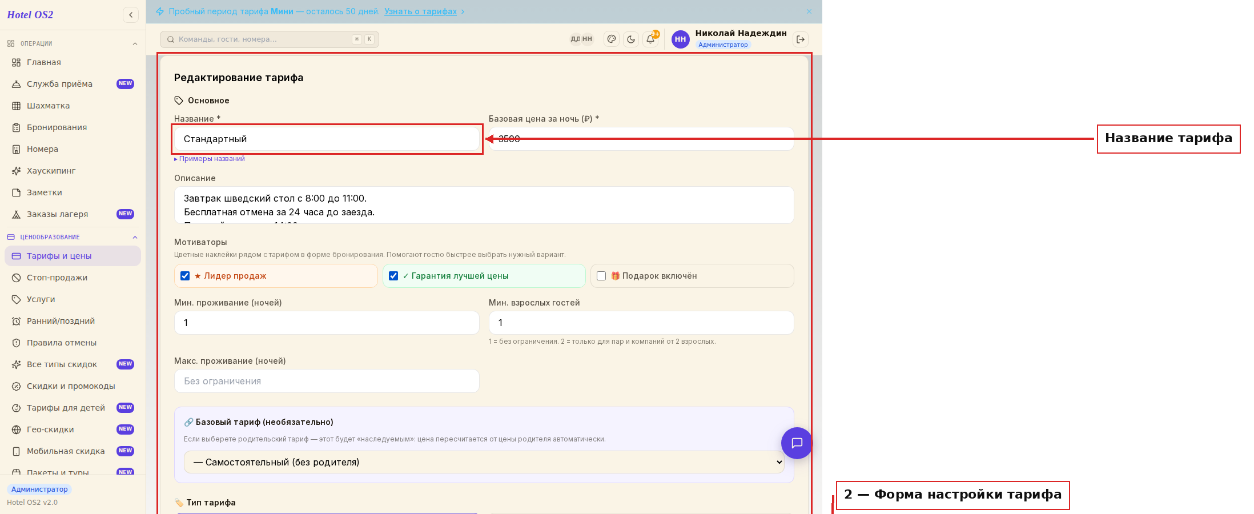The image size is (1254, 514).
Task: Click the Хаускипинг sparkle icon
Action: [x=17, y=171]
